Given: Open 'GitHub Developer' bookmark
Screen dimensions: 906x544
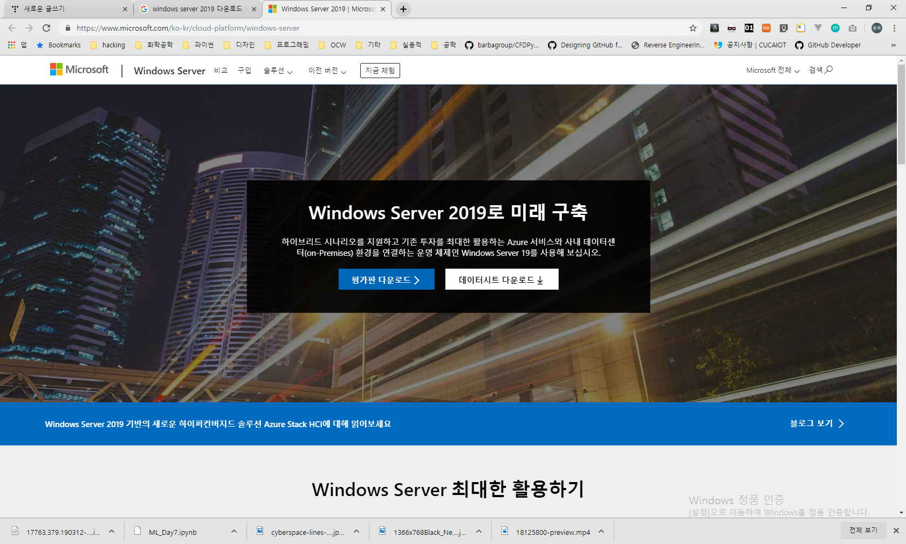Looking at the screenshot, I should click(x=828, y=45).
